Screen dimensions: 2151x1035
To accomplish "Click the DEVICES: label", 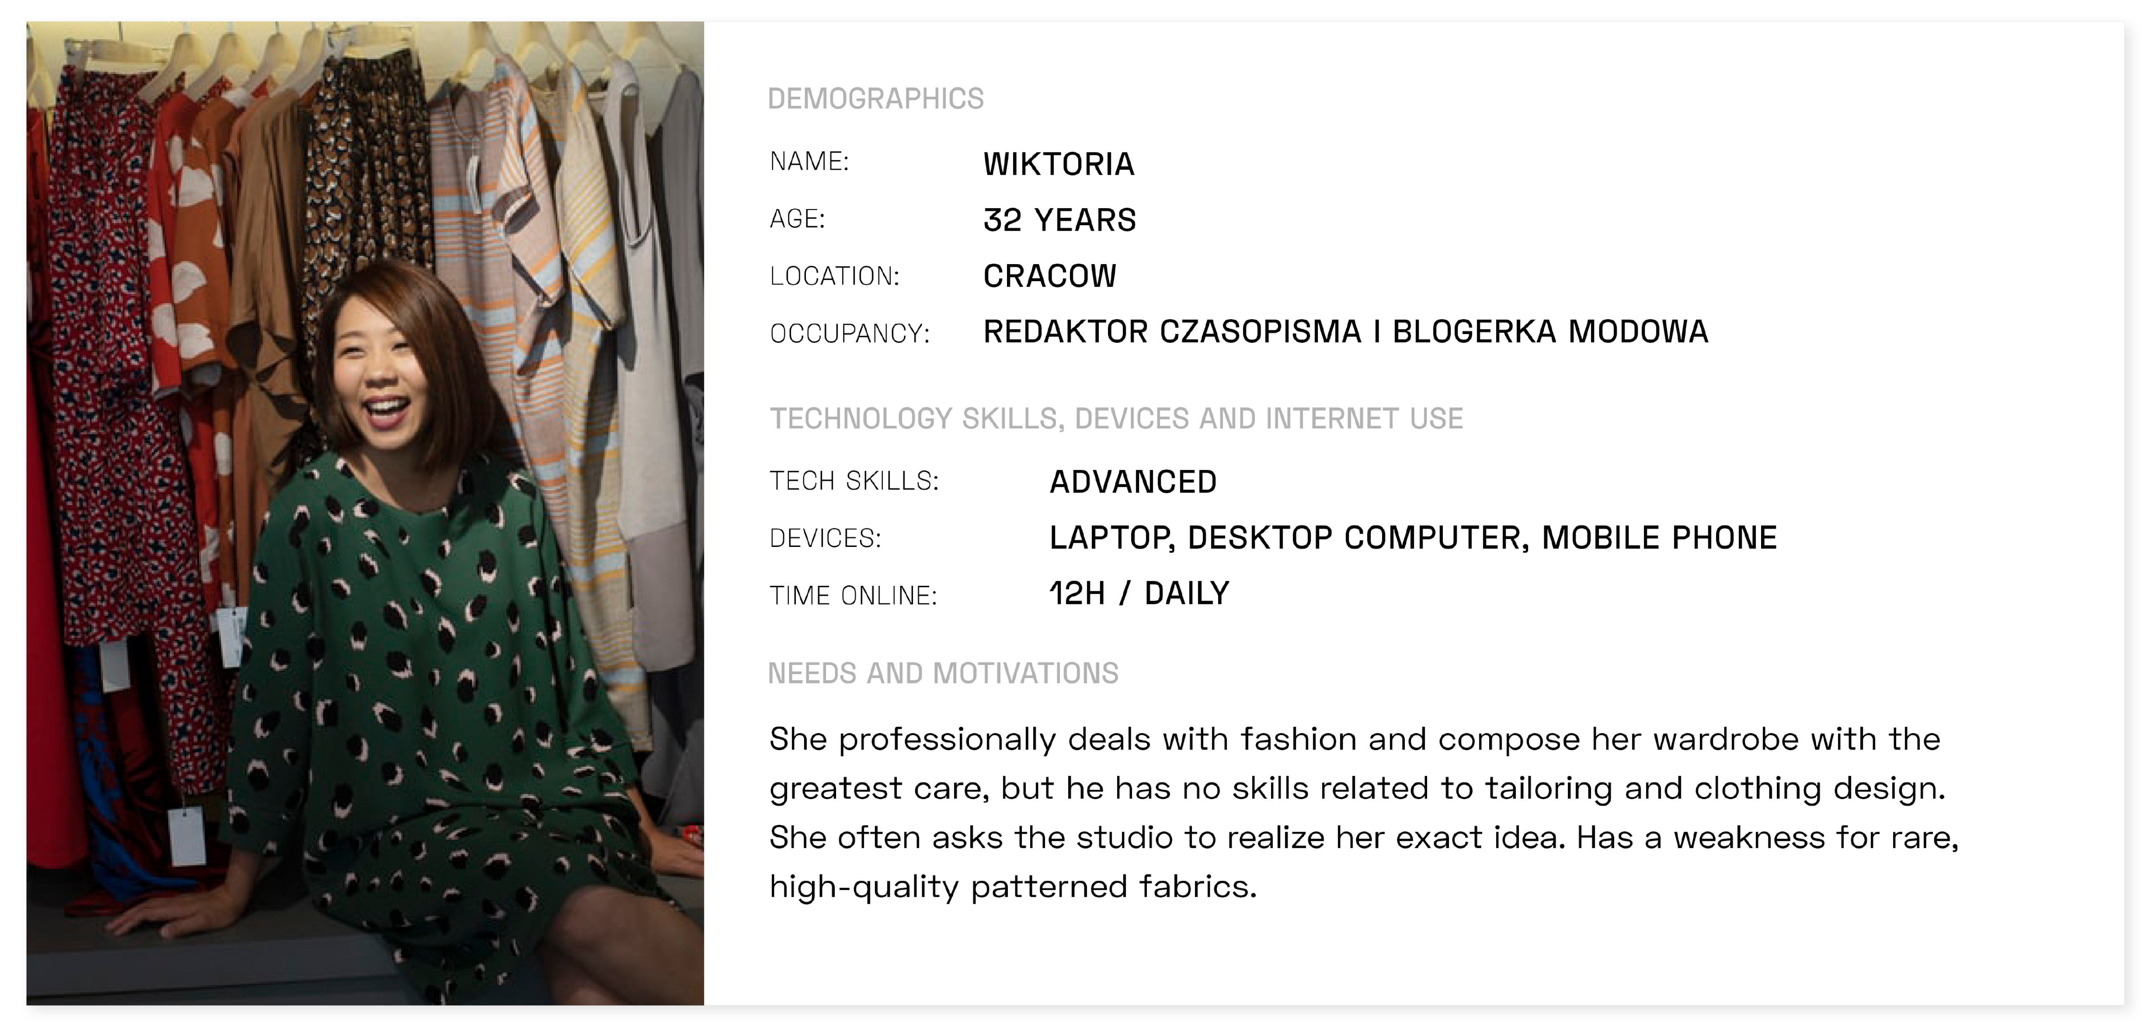I will [x=825, y=539].
